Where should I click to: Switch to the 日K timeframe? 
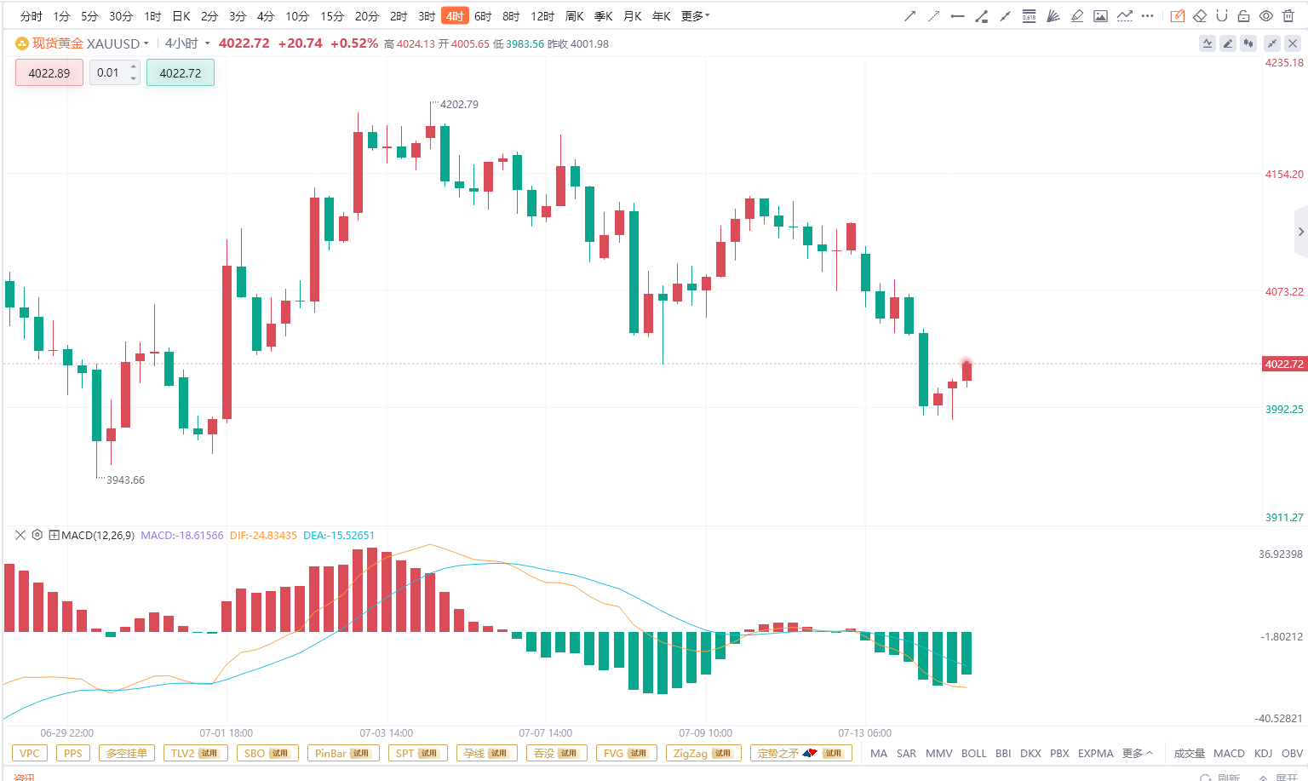pos(181,16)
